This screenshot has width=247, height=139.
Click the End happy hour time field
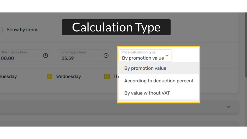(x=84, y=56)
